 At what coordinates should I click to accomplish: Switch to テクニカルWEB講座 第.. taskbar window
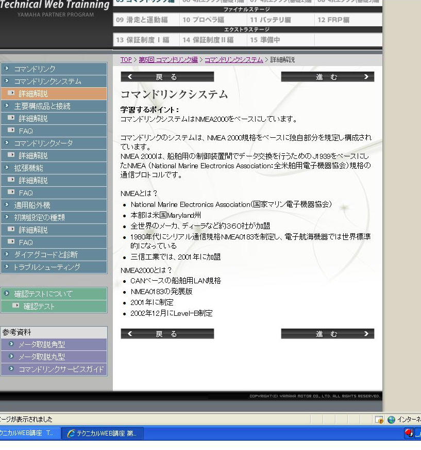[x=103, y=433]
